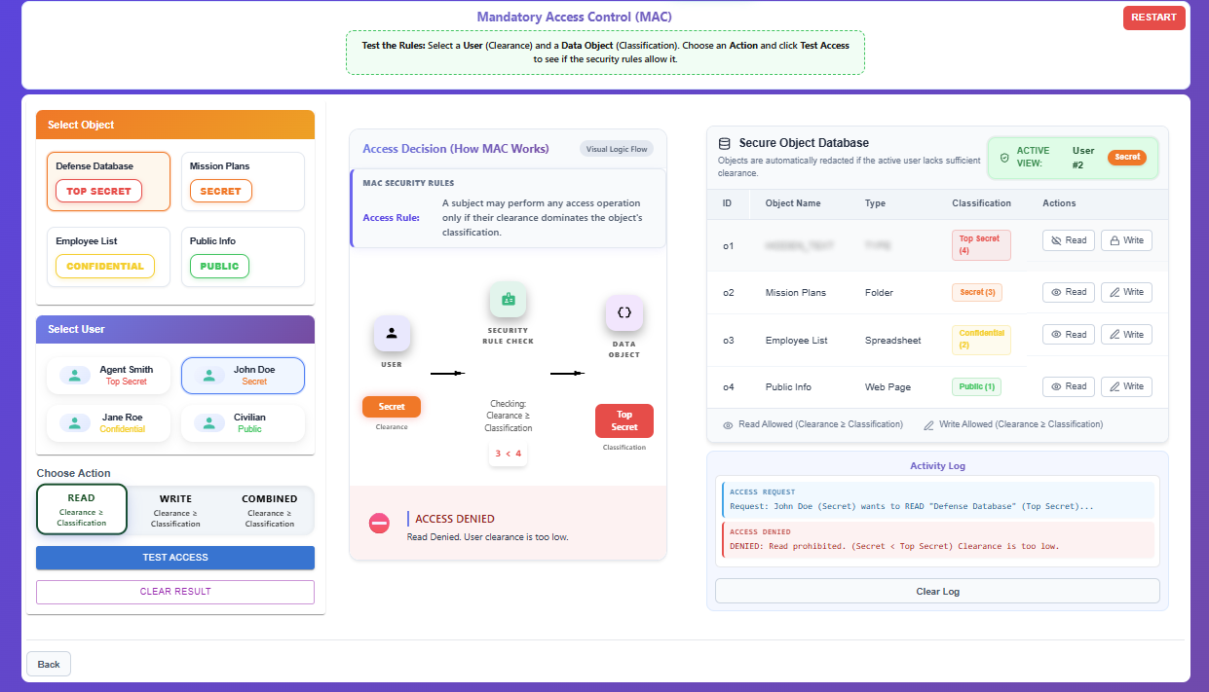Click the orange Secret clearance badge under User
This screenshot has height=692, width=1209.
click(x=391, y=407)
